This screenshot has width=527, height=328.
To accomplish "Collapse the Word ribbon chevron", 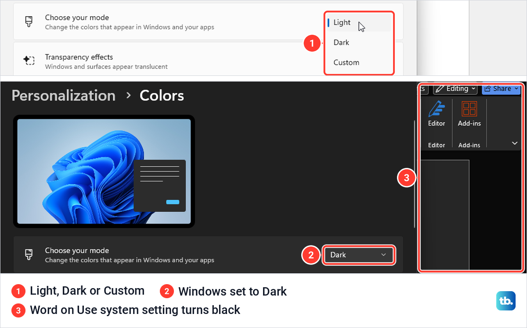I will pyautogui.click(x=515, y=143).
